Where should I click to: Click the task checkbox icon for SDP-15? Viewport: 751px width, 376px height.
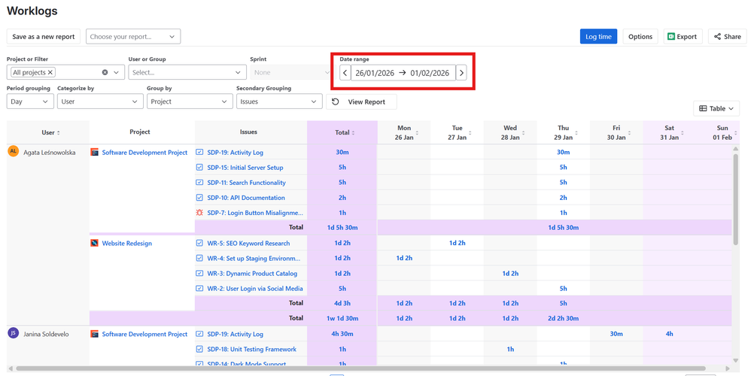coord(199,168)
